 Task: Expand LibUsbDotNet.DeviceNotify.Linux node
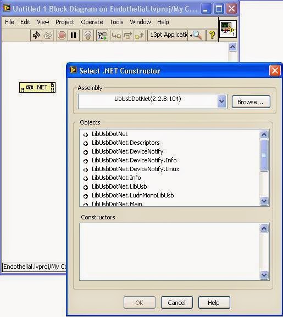[x=86, y=169]
